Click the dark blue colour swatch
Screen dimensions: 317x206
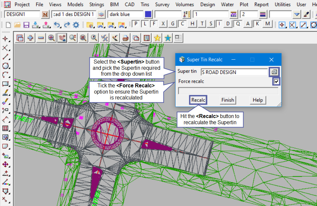(x=148, y=14)
